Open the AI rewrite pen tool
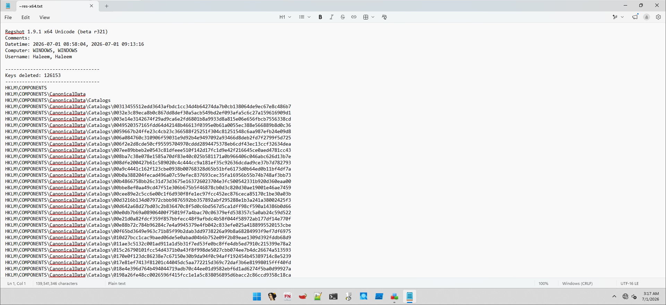The image size is (666, 305). click(615, 17)
